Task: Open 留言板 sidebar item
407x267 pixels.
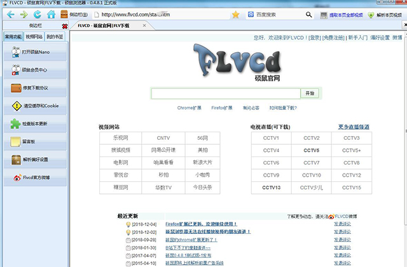Action: (x=35, y=141)
